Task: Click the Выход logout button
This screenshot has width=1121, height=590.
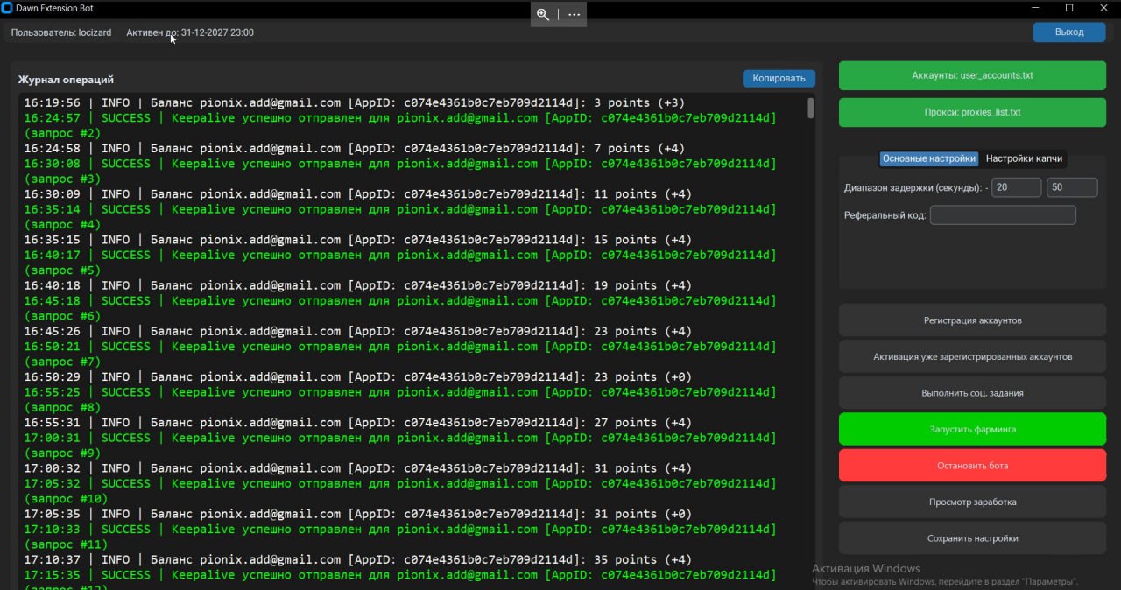Action: click(1069, 32)
